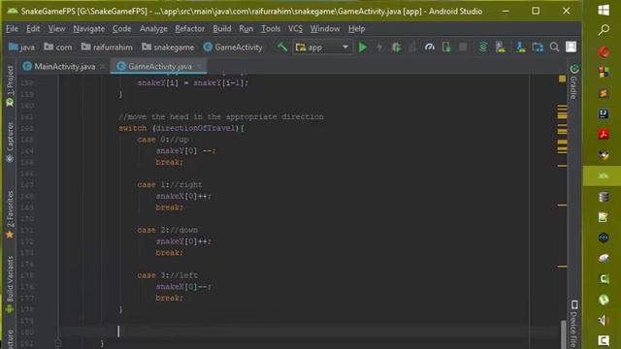The height and width of the screenshot is (349, 621).
Task: Open the AVD Manager icon
Action: tap(501, 48)
